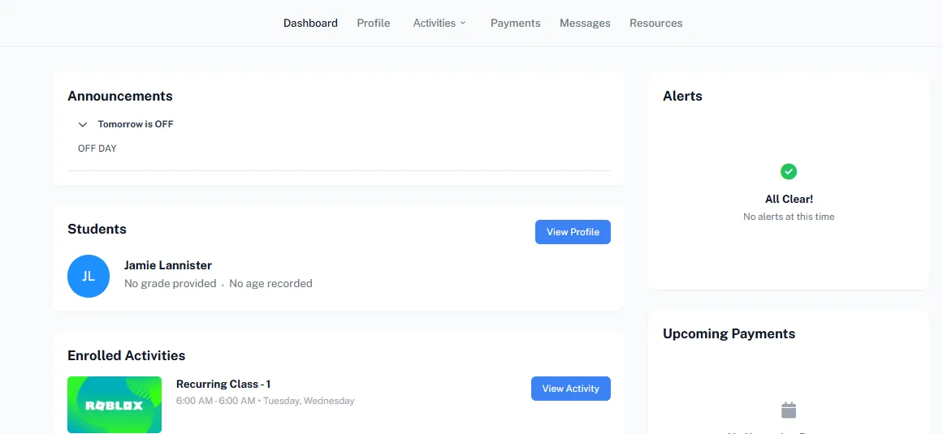Image resolution: width=943 pixels, height=434 pixels.
Task: Collapse the Tomorrow is OFF announcement chevron
Action: [83, 125]
